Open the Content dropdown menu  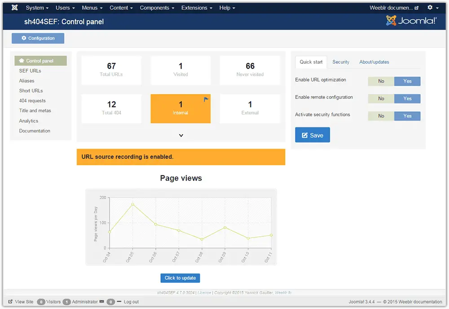pyautogui.click(x=121, y=8)
